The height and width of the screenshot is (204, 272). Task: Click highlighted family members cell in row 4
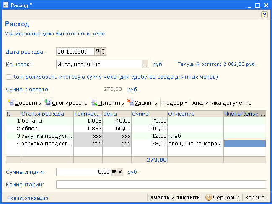click(245, 144)
